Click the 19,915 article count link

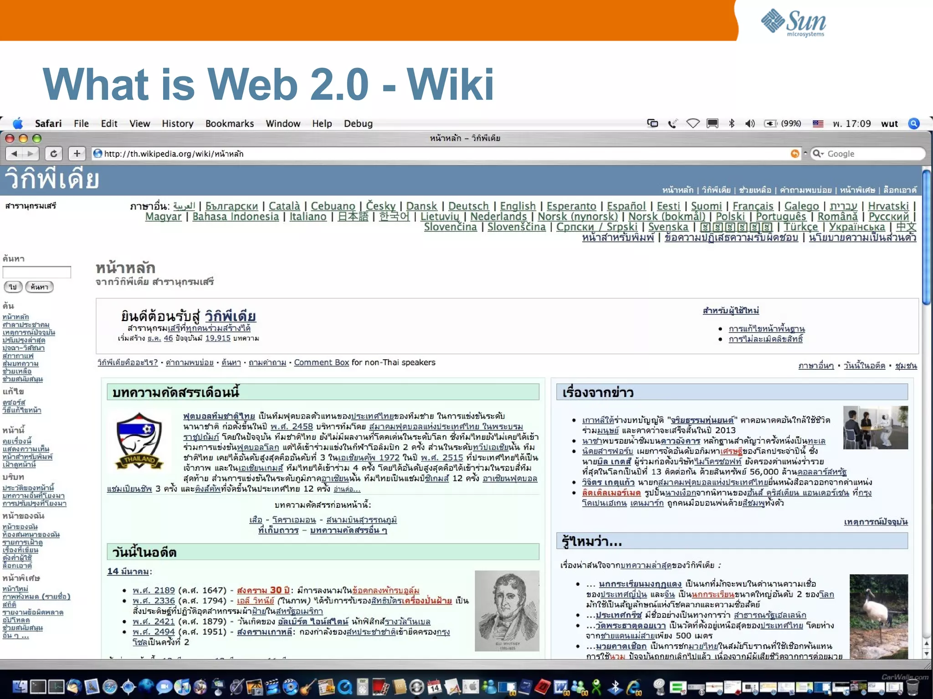point(218,338)
